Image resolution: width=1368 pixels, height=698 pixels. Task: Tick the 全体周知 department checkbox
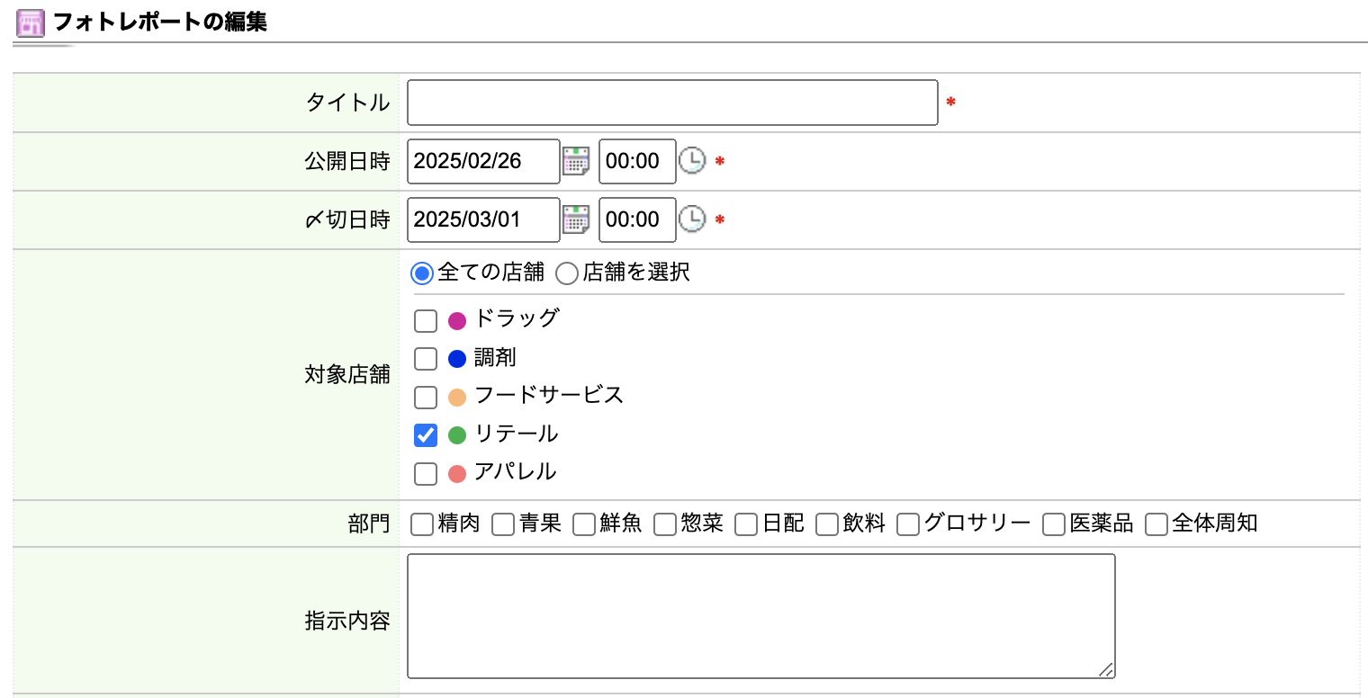(x=1156, y=524)
